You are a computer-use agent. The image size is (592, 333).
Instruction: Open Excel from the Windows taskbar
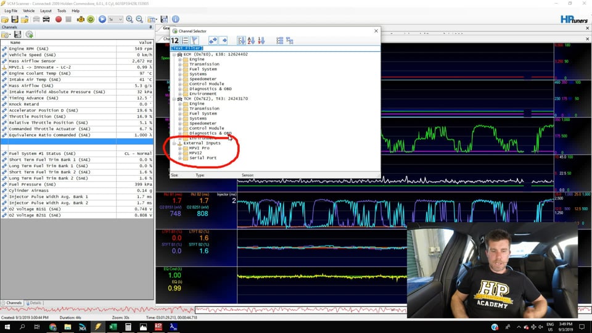113,327
